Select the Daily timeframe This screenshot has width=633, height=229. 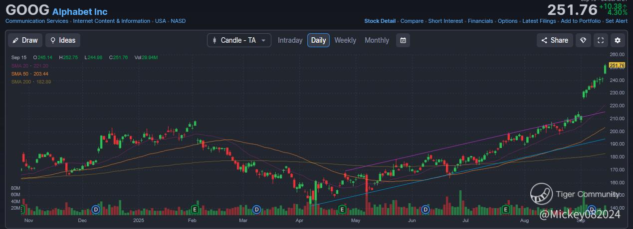[x=318, y=40]
